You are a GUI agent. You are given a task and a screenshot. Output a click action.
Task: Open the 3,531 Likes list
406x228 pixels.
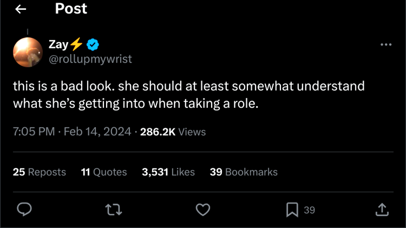168,172
